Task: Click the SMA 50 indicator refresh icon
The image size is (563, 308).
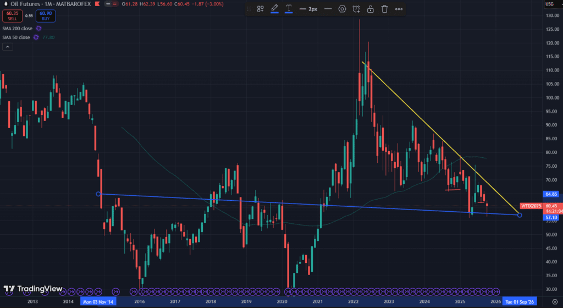Action: 36,37
